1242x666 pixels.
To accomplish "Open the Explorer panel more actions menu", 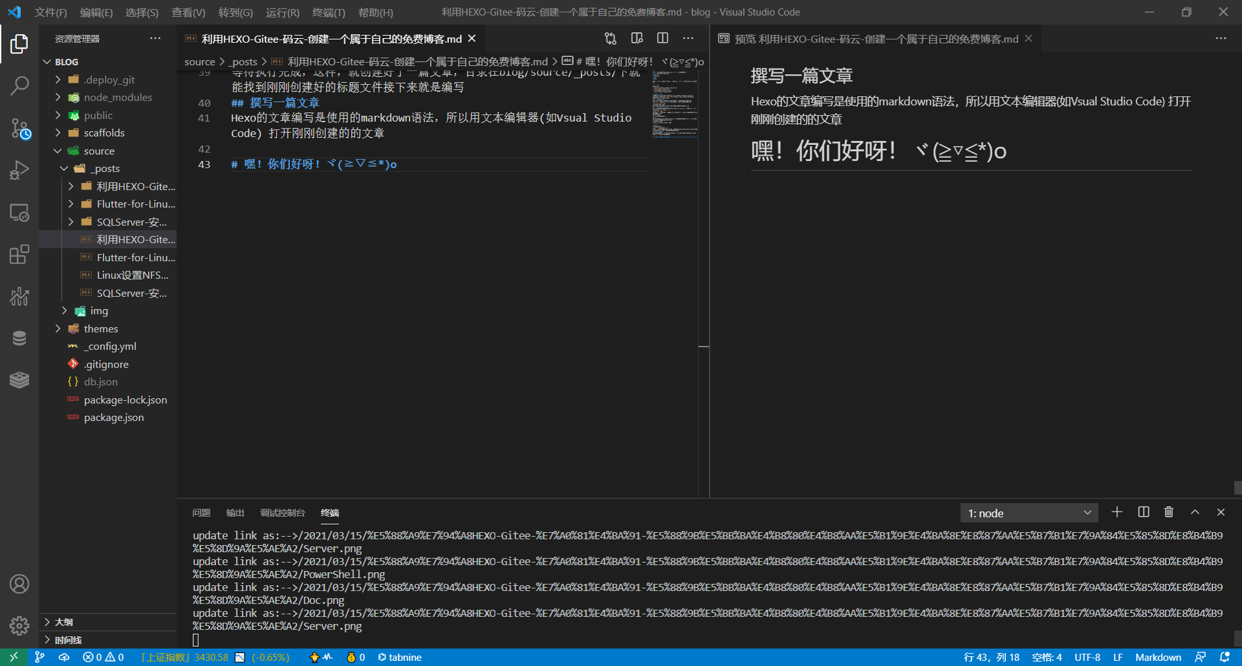I will pyautogui.click(x=155, y=39).
